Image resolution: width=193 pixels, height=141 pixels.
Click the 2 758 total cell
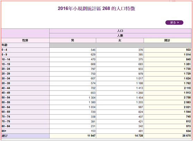pyautogui.click(x=167, y=97)
